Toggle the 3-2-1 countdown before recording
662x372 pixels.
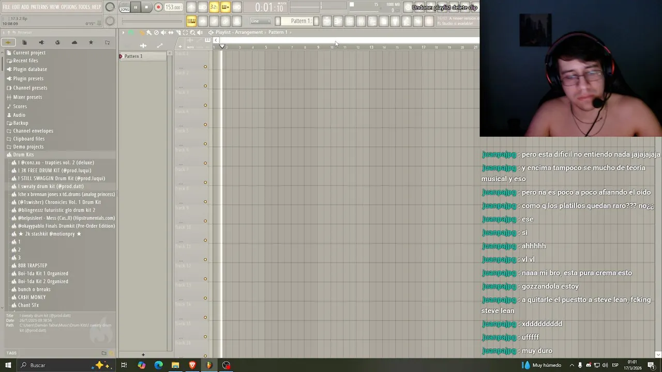click(214, 7)
